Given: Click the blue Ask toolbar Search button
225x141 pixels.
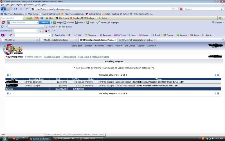Looking at the screenshot, I should [44, 22].
